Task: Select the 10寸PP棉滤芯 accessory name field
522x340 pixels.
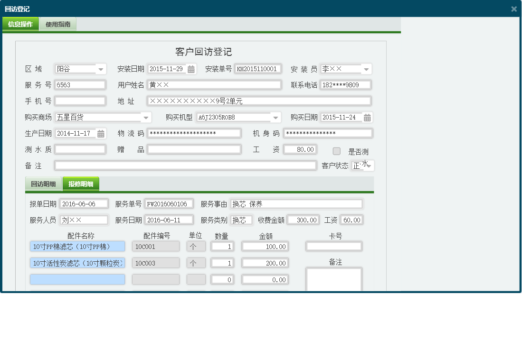Action: [x=77, y=246]
